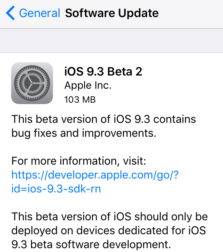Tap the Software Update navigation title
Screen dimensions: 223x252
click(x=112, y=13)
